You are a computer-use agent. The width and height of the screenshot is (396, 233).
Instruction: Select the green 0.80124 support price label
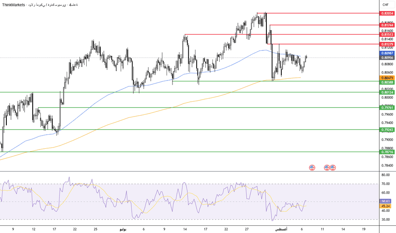387,92
